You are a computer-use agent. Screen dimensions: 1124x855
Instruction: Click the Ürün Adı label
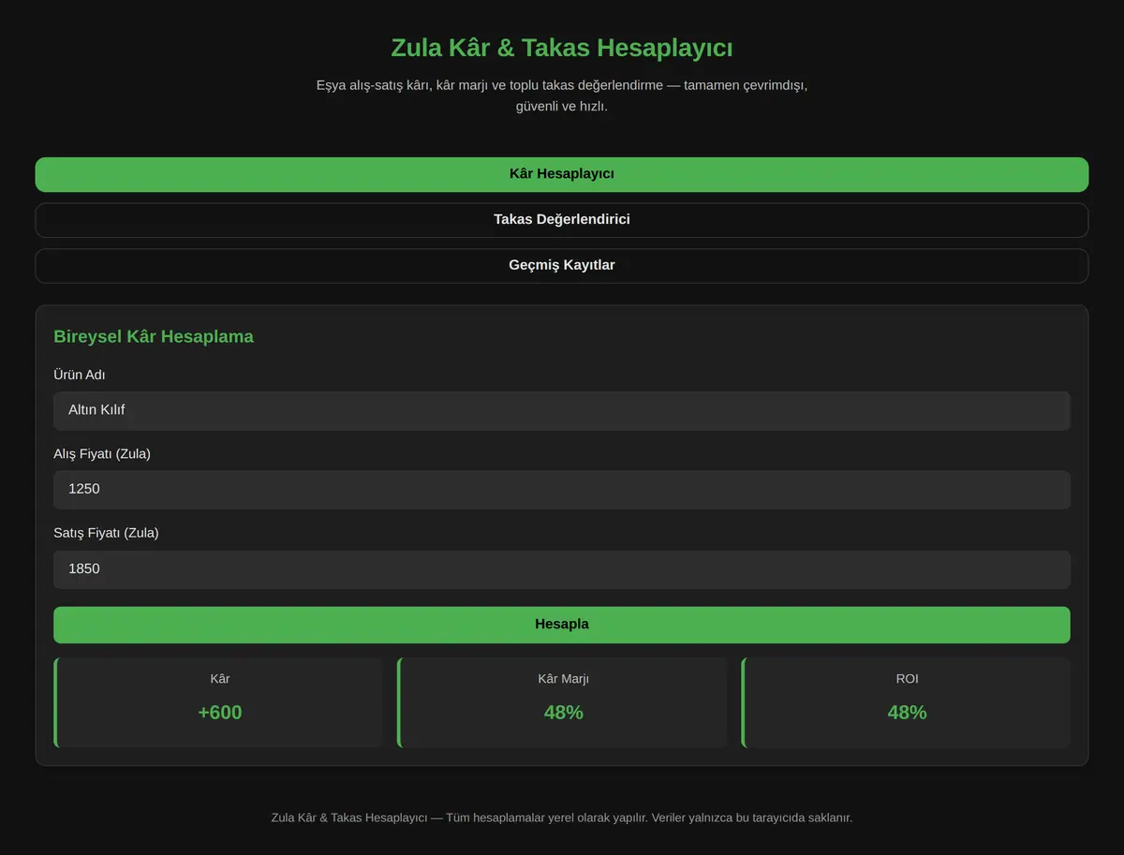(x=80, y=375)
